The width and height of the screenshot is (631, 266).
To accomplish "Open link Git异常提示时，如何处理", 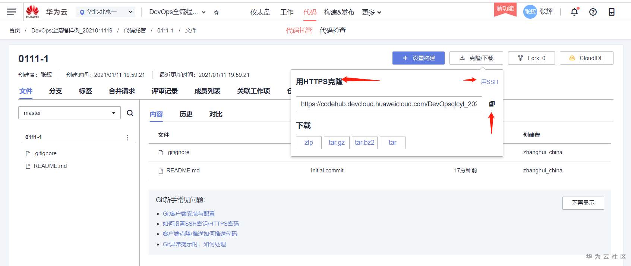I will 194,244.
